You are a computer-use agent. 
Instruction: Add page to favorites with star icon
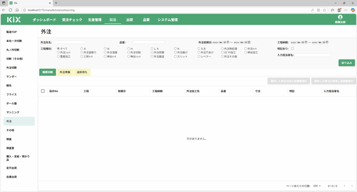324,10
